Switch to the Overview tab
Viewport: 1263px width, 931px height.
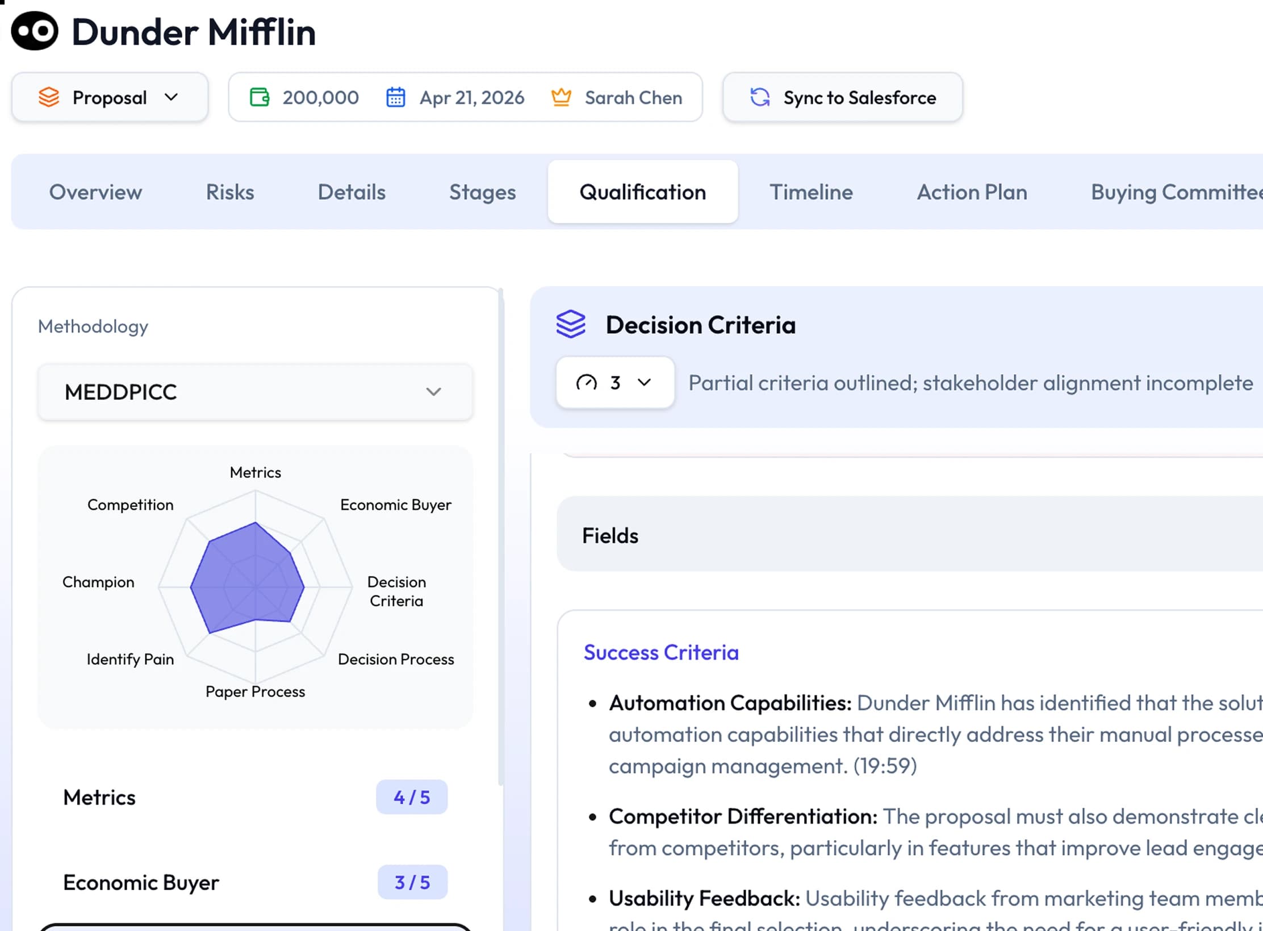[x=95, y=192]
